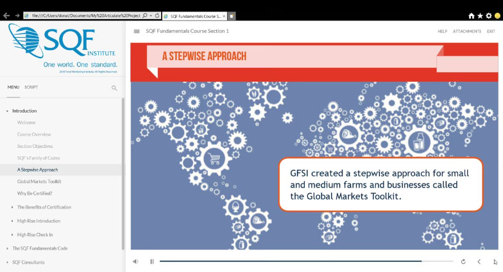Click the EXIT link
503x272 pixels.
point(491,31)
